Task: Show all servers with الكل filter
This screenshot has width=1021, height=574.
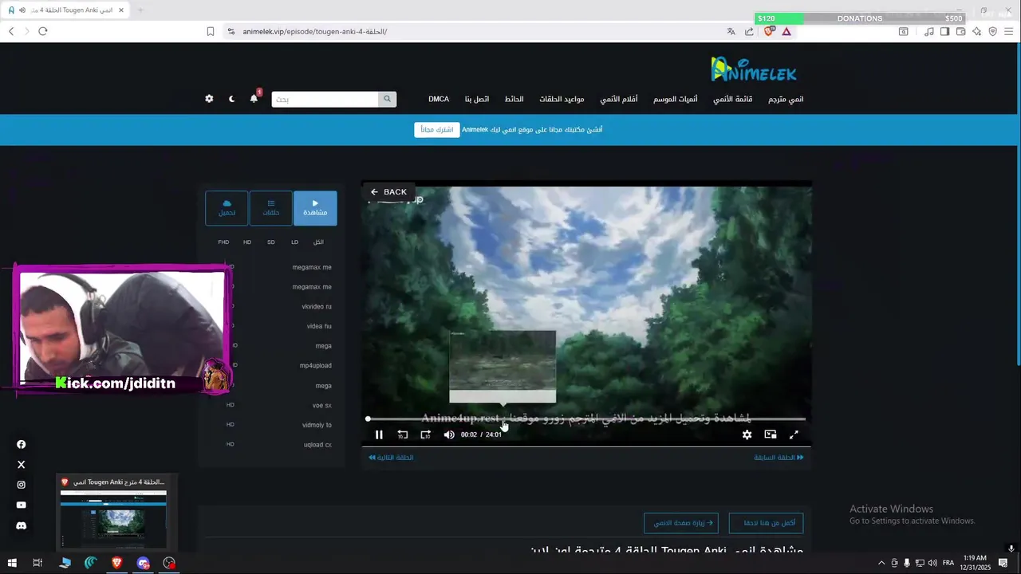Action: pyautogui.click(x=318, y=242)
